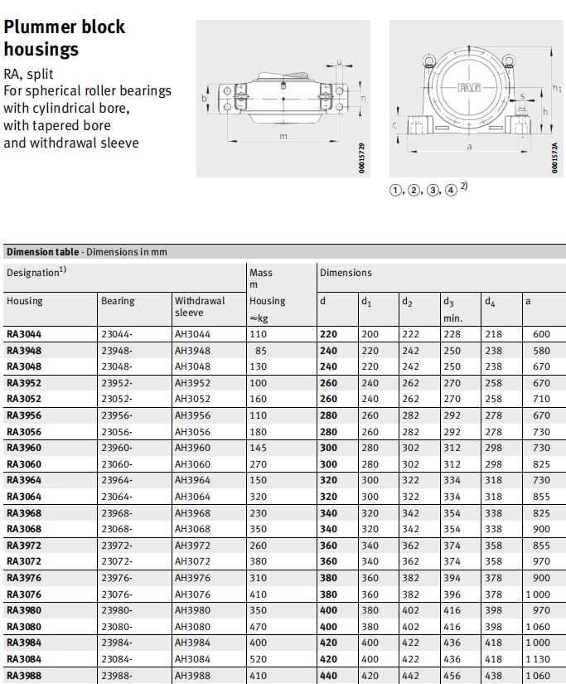Click the FAG logo on the housing drawing

coord(469,88)
